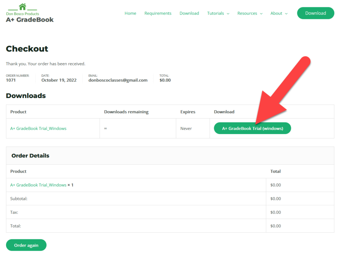Screen dimensions: 342x258
Task: Click the order number 1071
Action: pos(11,80)
